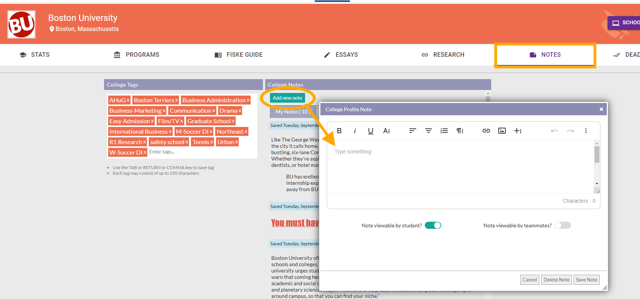
Task: Click the note editor's vertical scrollbar thumb
Action: (597, 155)
